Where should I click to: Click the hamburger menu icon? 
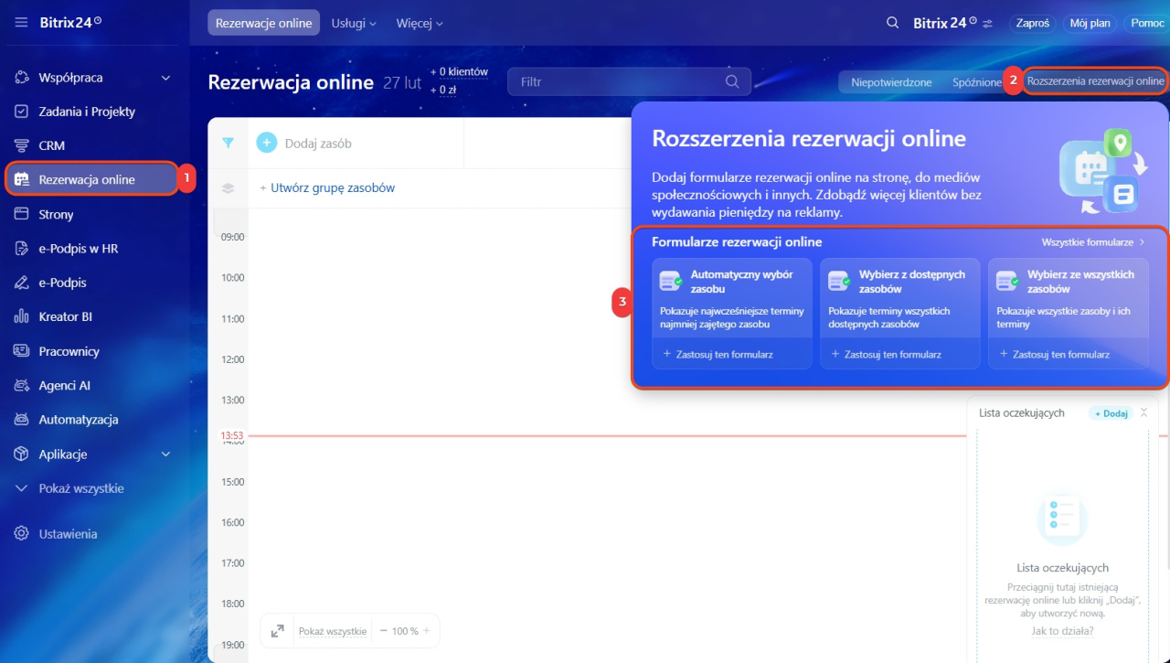[x=21, y=23]
